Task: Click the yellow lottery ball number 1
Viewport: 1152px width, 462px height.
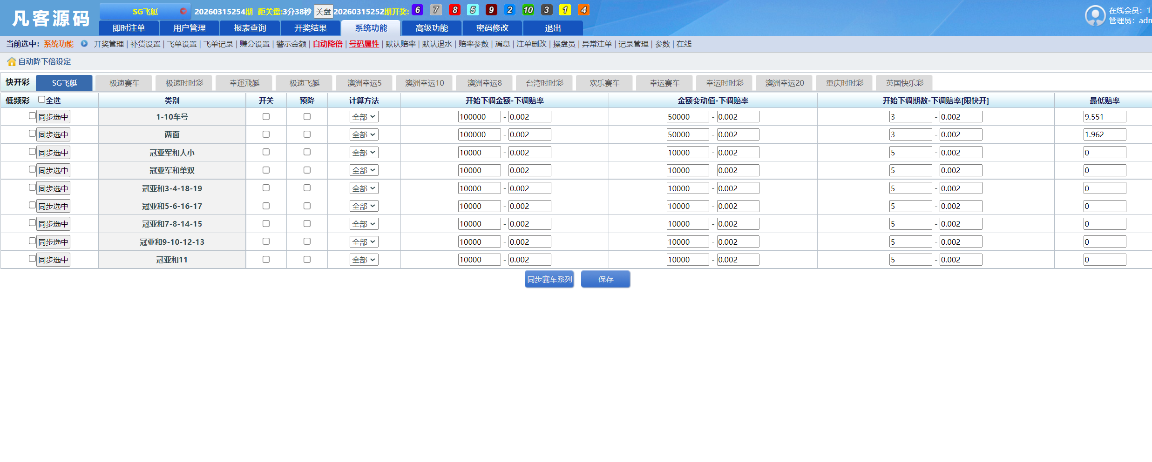Action: 565,9
